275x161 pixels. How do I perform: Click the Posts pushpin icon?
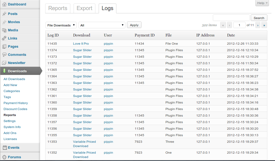pos(4,14)
